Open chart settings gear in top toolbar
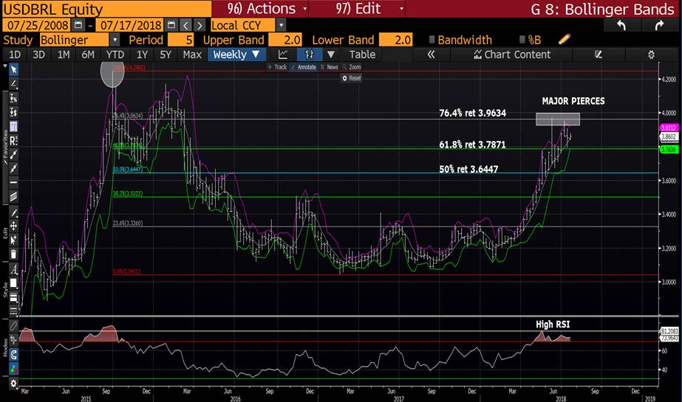This screenshot has height=402, width=682. click(x=651, y=55)
